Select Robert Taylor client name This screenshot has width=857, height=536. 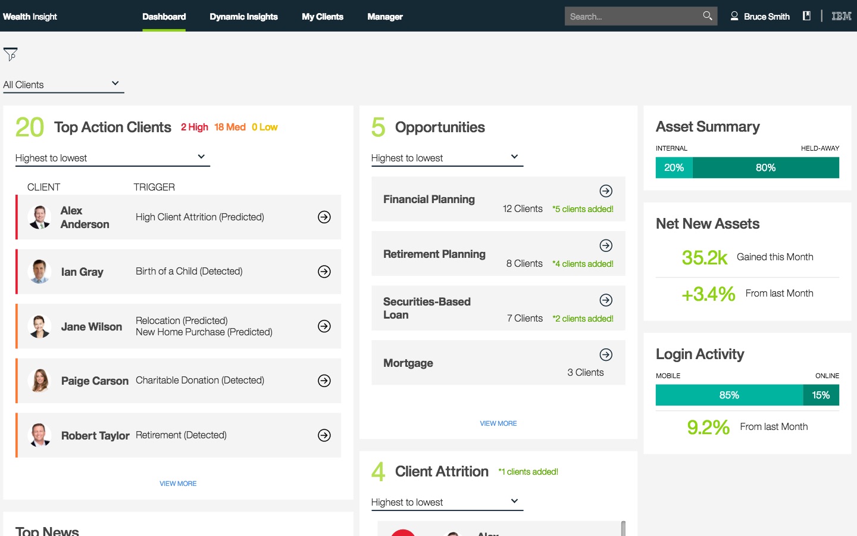click(x=95, y=435)
